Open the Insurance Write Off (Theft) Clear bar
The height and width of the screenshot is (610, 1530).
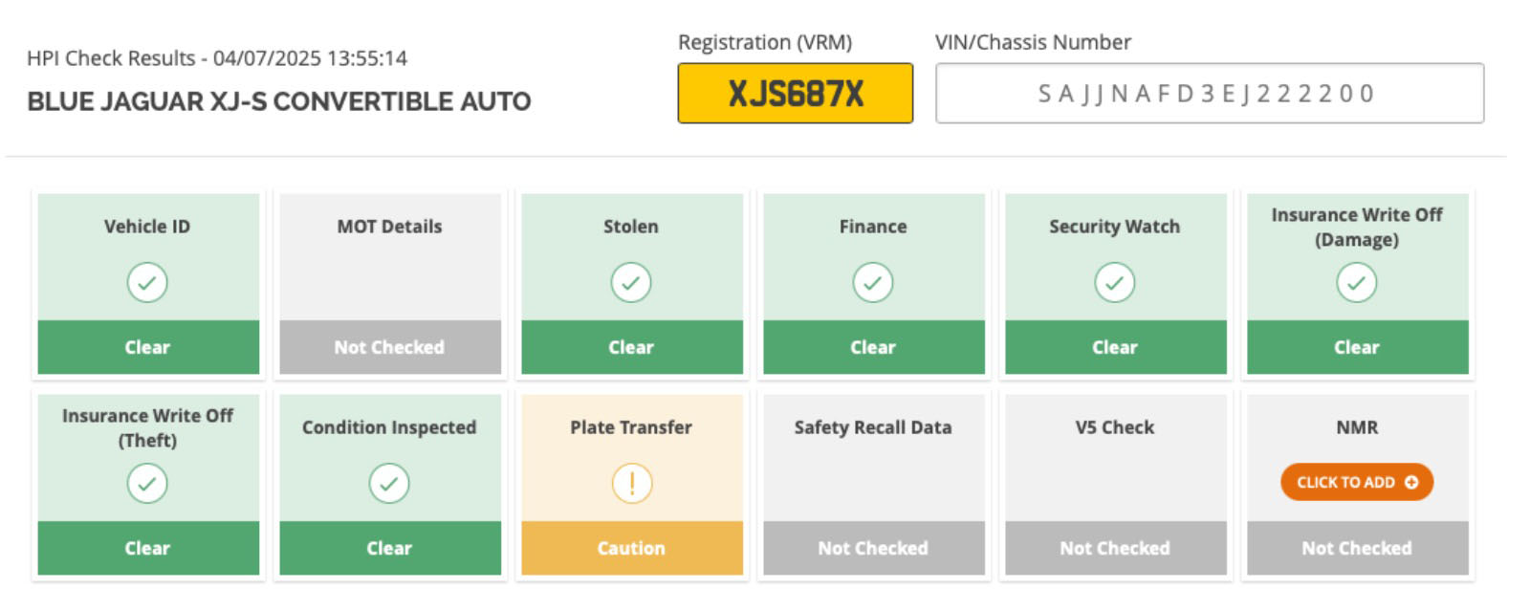148,548
